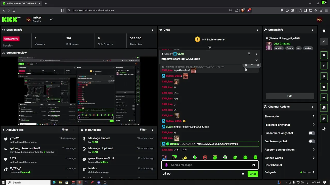This screenshot has height=185, width=330.
Task: Open Activity Feed three-dot menu
Action: point(74,130)
